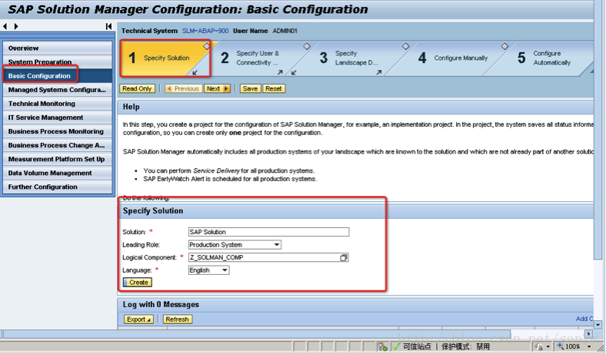Open Managed Systems Configuration item
This screenshot has width=606, height=354.
point(57,90)
